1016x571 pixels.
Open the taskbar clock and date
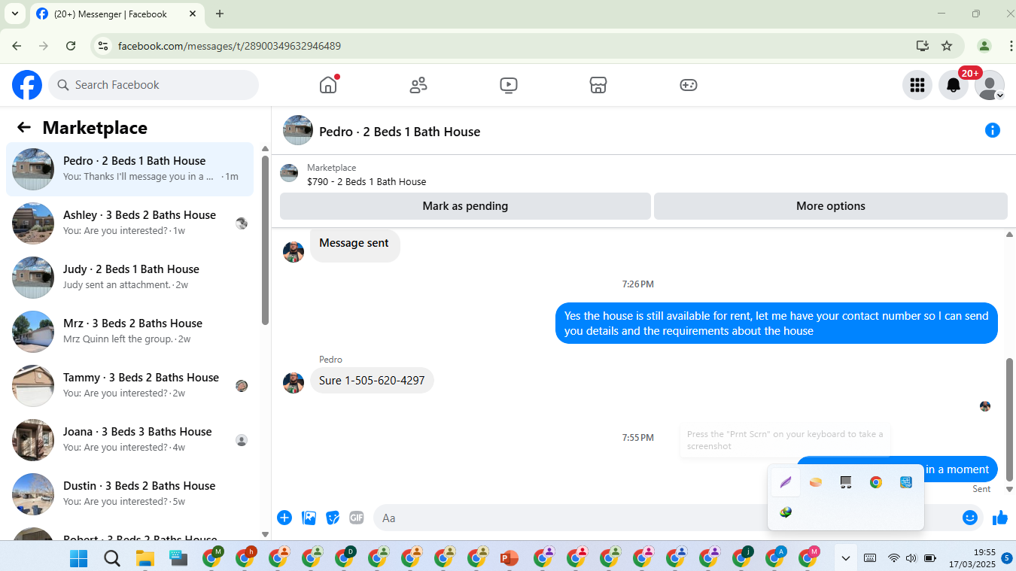coord(972,558)
